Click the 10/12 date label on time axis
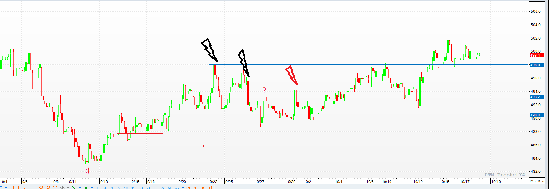549x189 pixels. [418, 182]
